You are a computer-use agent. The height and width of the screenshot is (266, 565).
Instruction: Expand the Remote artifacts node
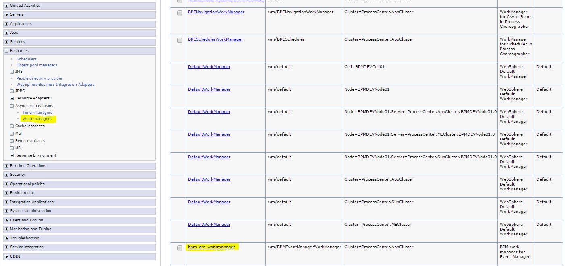click(x=12, y=141)
